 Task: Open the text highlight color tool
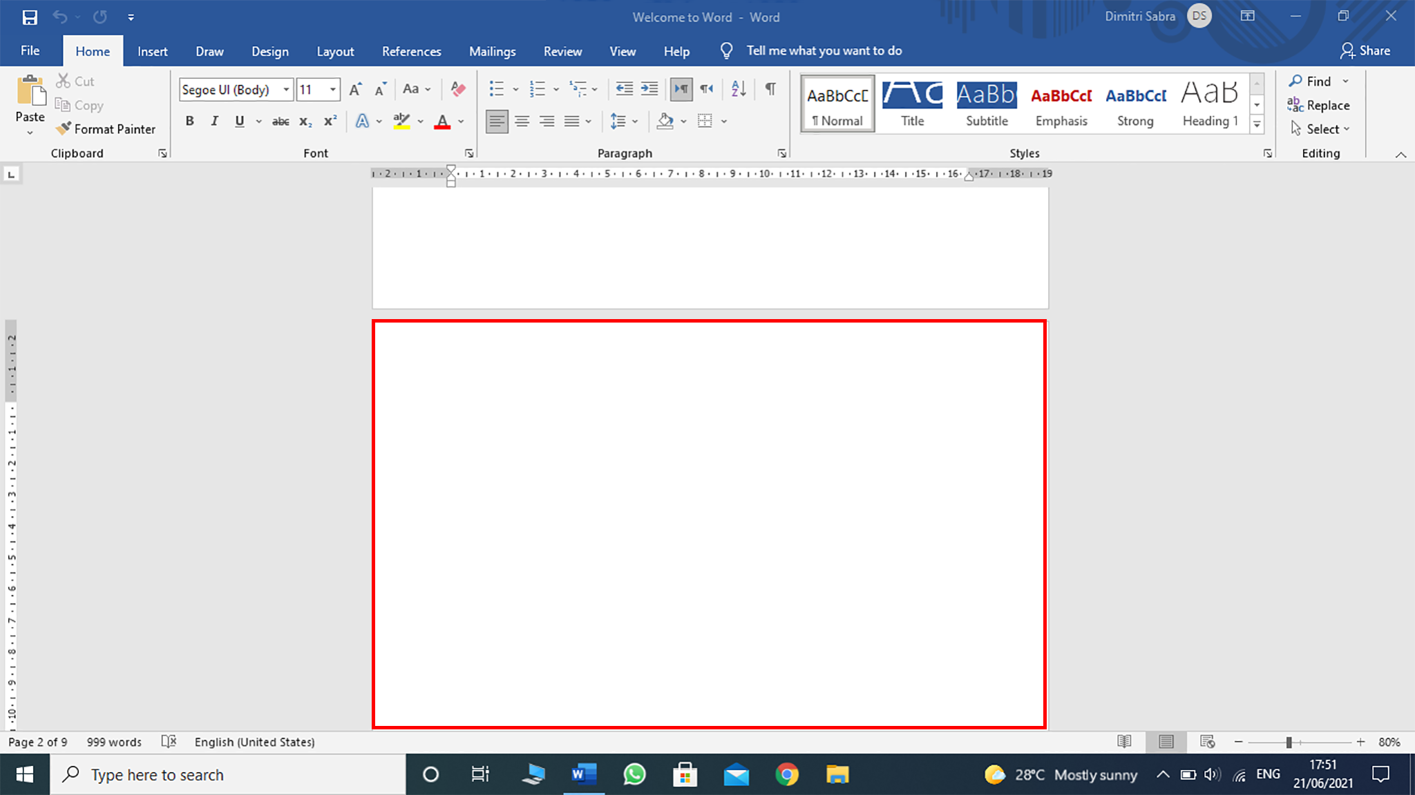point(401,121)
